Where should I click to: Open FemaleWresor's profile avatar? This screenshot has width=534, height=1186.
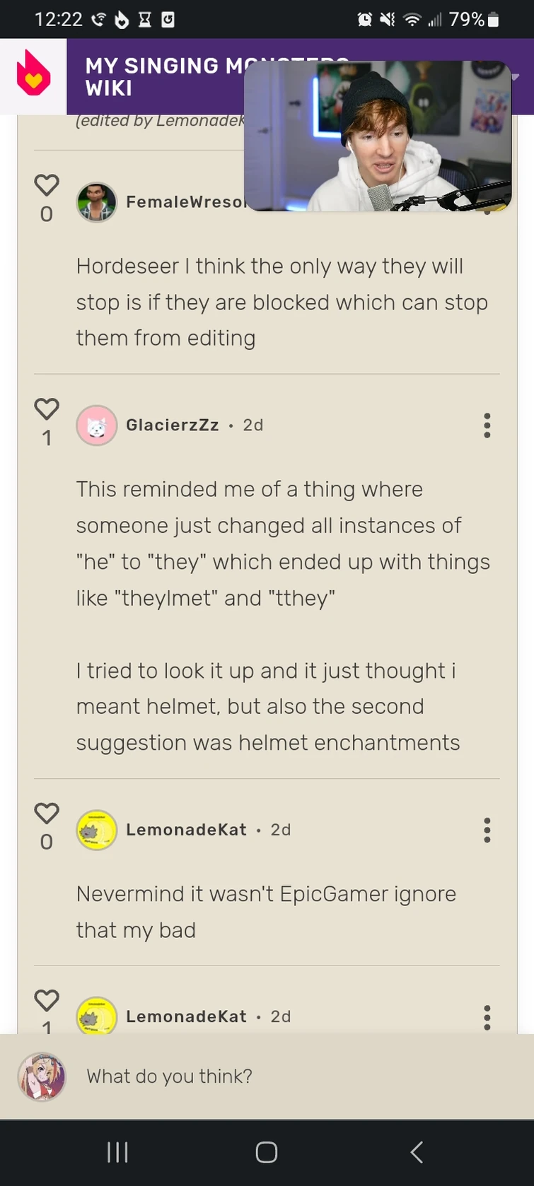click(96, 202)
